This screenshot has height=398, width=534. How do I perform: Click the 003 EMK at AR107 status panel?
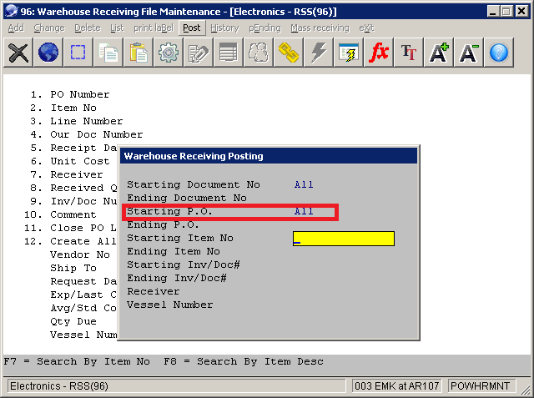(x=397, y=386)
